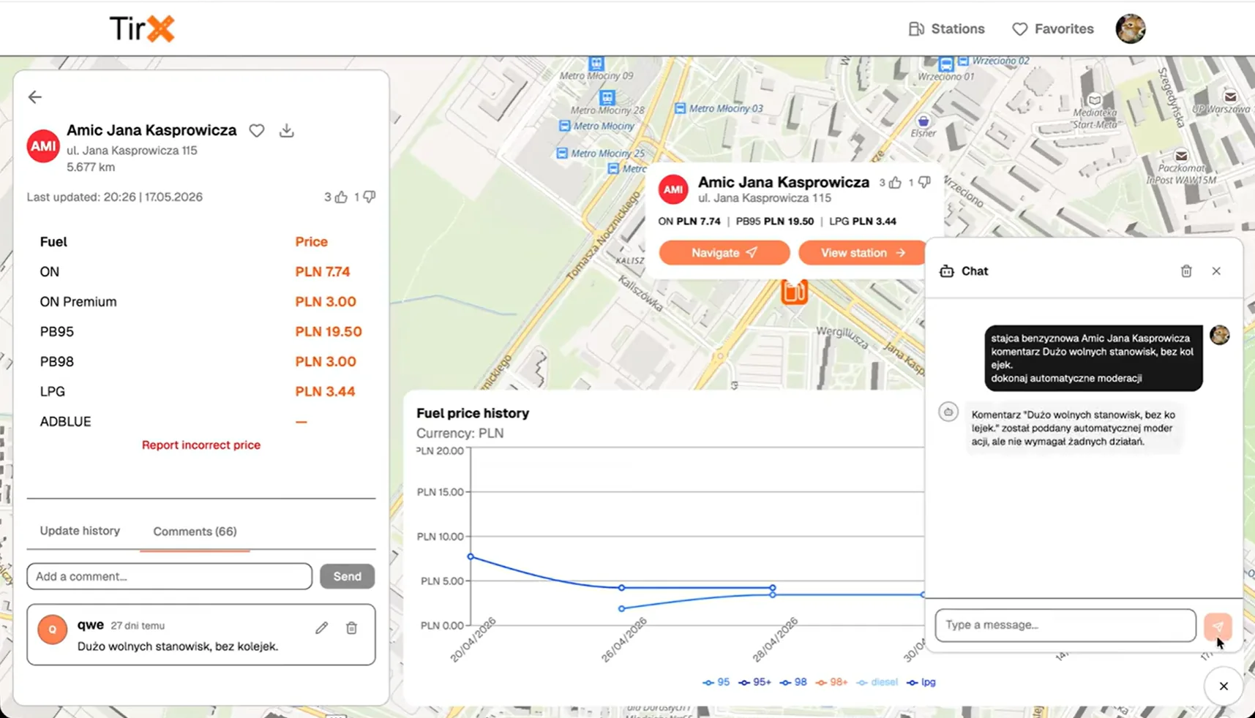Screen dimensions: 1255x718
Task: Clear the chat with the trash icon
Action: [x=1186, y=271]
